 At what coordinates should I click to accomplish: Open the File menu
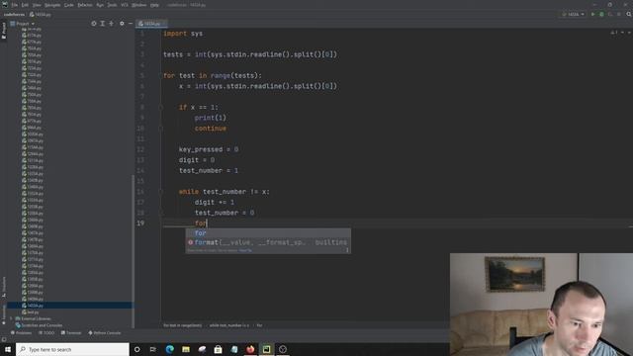click(x=15, y=5)
